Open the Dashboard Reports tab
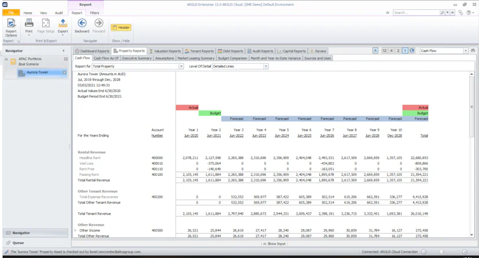This screenshot has height=258, width=479. pos(92,51)
